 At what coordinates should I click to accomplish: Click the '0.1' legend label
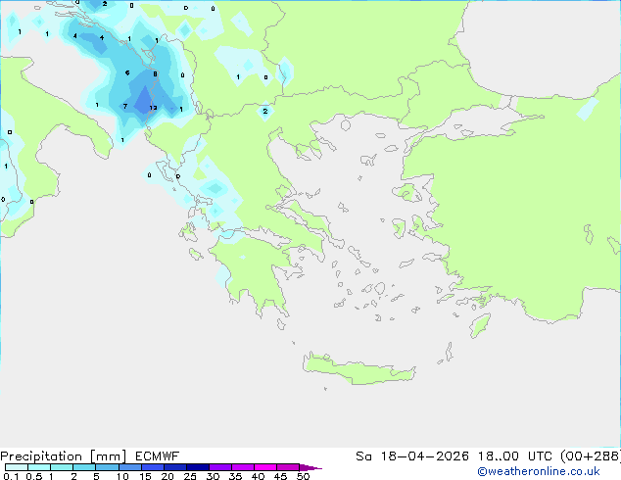(11, 476)
